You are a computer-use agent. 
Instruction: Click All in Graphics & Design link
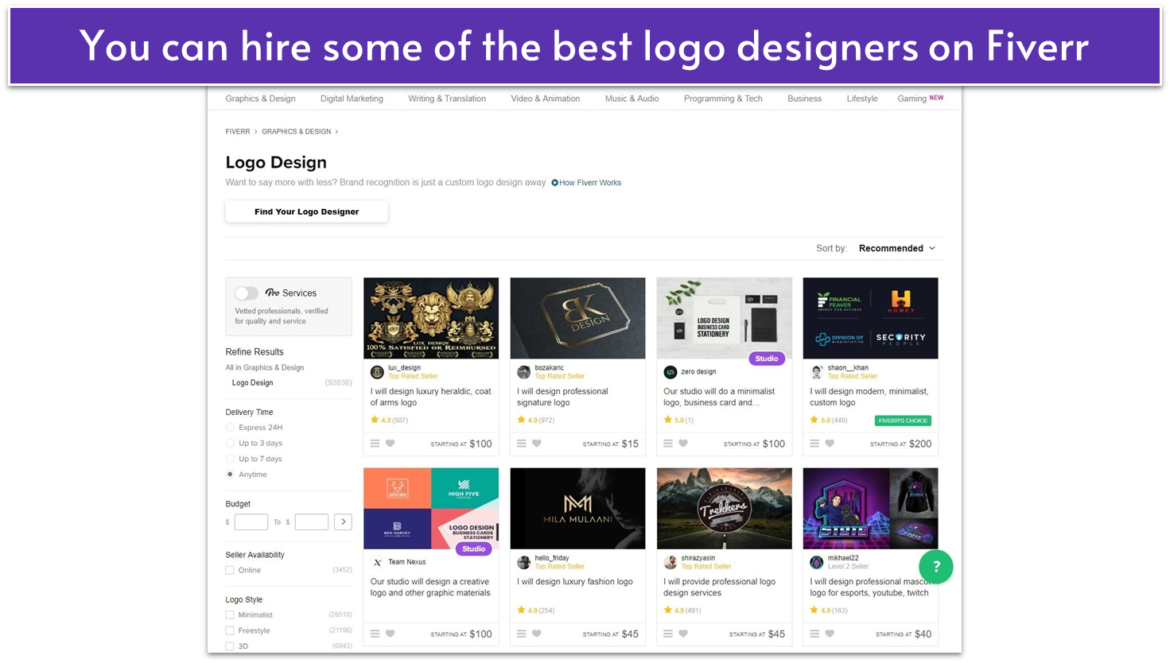[x=264, y=367]
